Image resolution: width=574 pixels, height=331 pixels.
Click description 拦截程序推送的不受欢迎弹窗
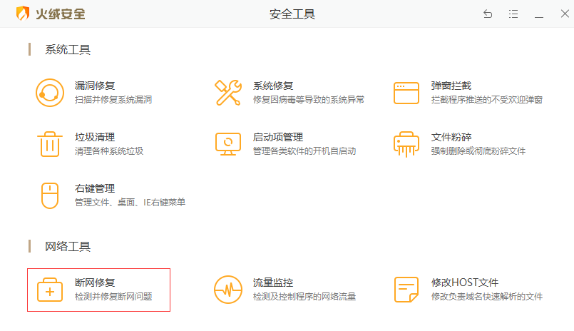(x=486, y=100)
